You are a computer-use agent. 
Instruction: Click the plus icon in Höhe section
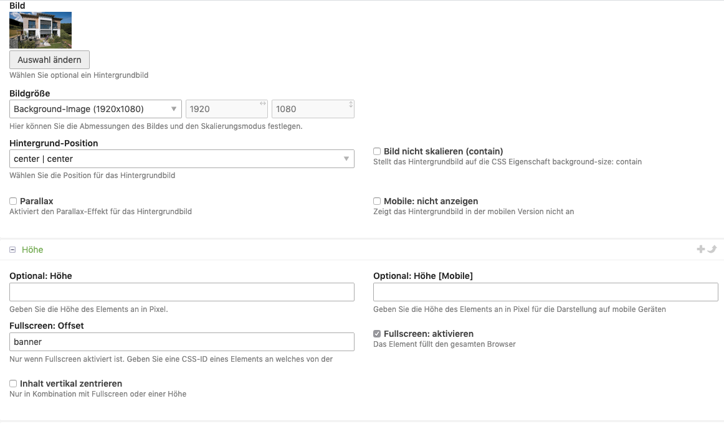[x=701, y=249]
